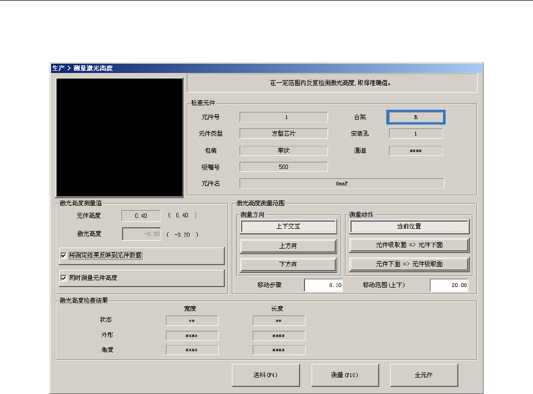Enable 将测定结果反映到元件数据 checkbox
Image resolution: width=533 pixels, height=394 pixels.
pos(64,256)
